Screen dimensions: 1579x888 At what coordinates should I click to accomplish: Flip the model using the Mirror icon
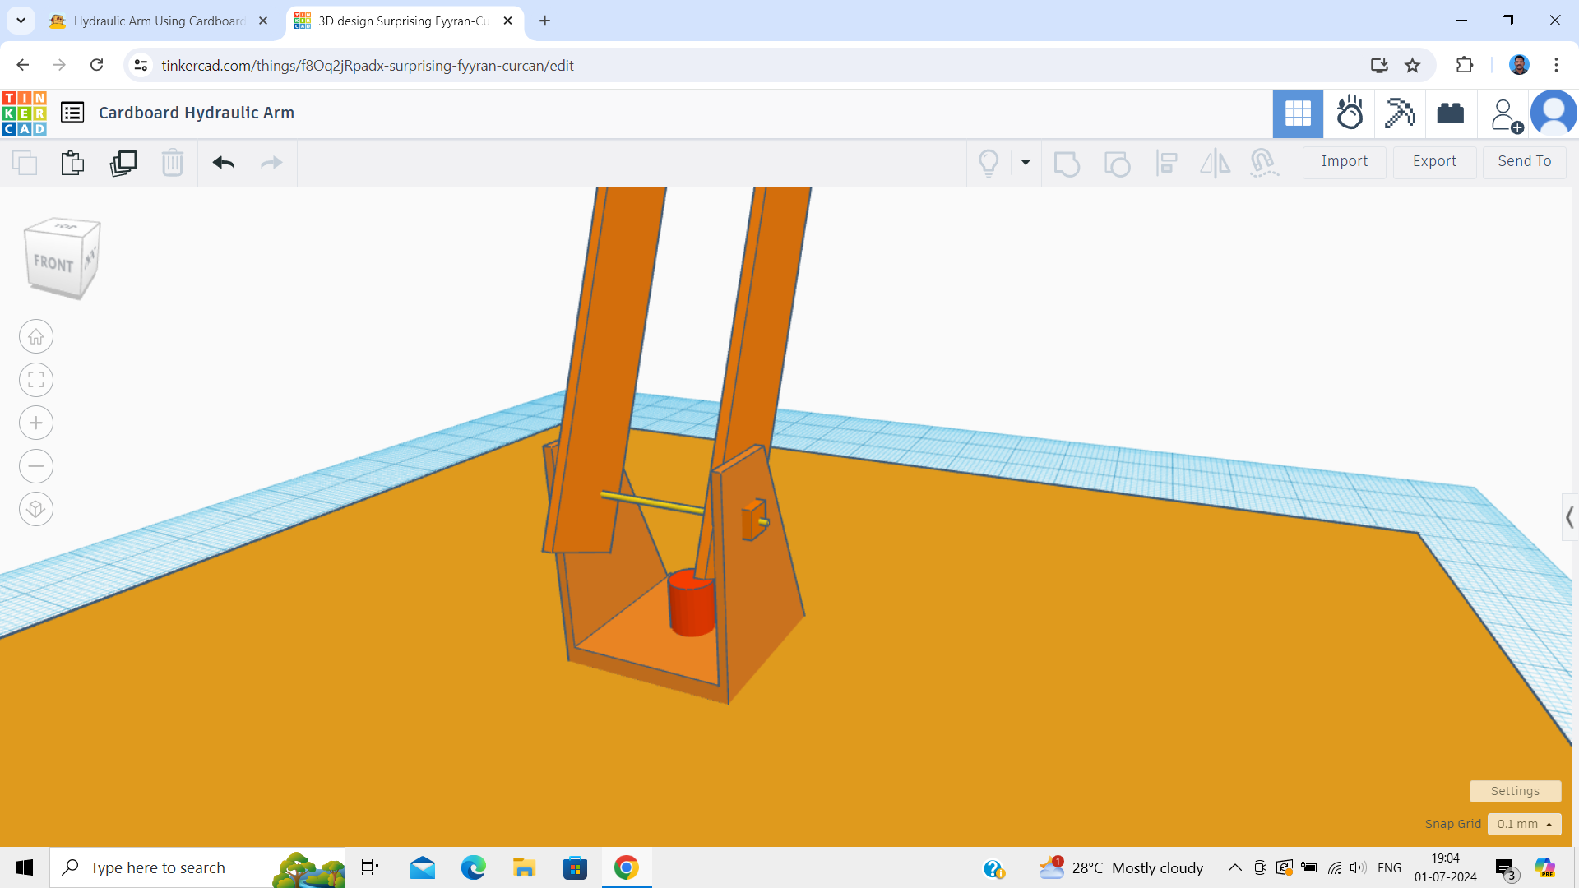1215,164
